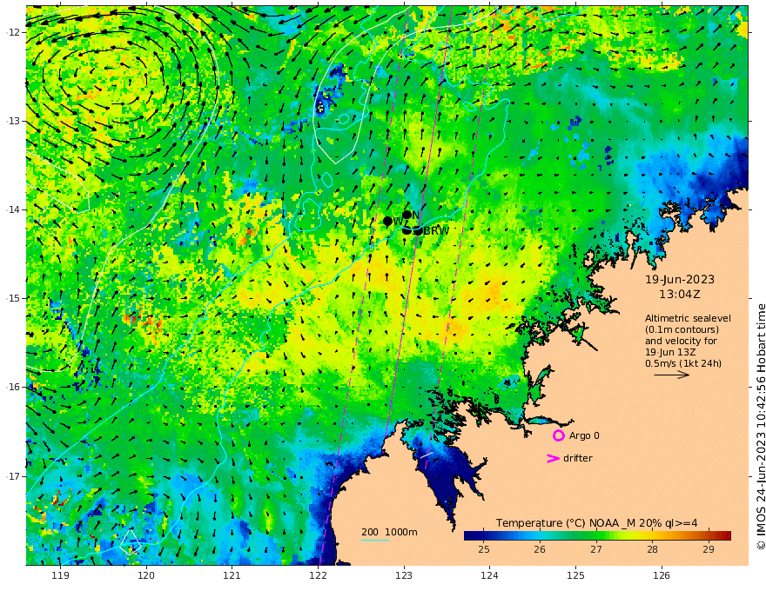766x591 pixels.
Task: Click longitude axis label 125
Action: point(575,575)
